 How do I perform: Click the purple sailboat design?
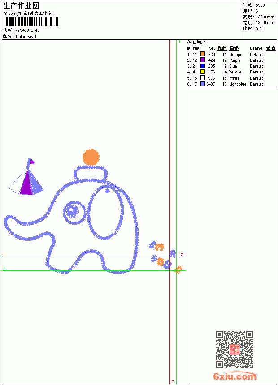tap(26, 177)
